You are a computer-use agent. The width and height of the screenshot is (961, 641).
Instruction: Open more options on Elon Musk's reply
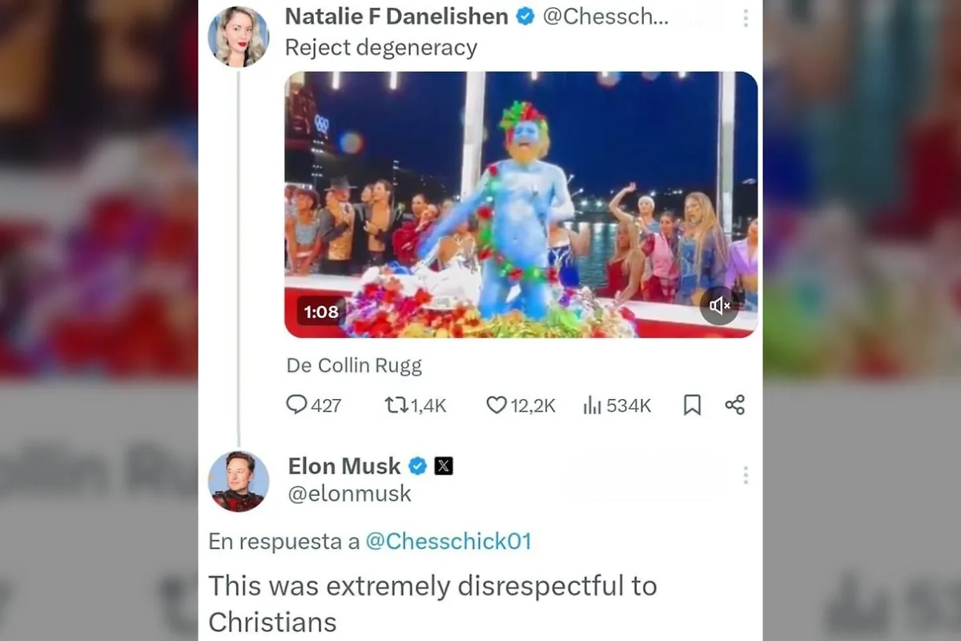[x=746, y=475]
